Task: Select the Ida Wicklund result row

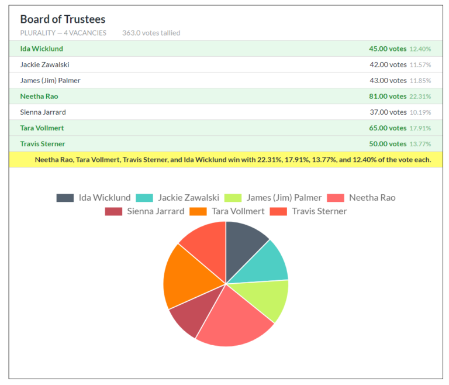Action: point(225,49)
